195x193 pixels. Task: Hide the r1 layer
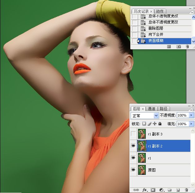coord(133,158)
